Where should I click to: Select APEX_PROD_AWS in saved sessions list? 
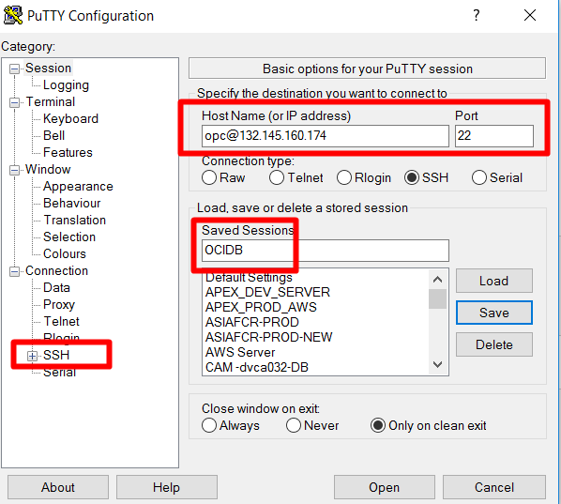tap(261, 307)
